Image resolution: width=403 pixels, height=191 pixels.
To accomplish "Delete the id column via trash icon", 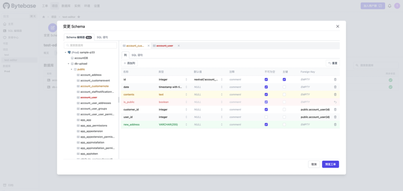I will (335, 79).
